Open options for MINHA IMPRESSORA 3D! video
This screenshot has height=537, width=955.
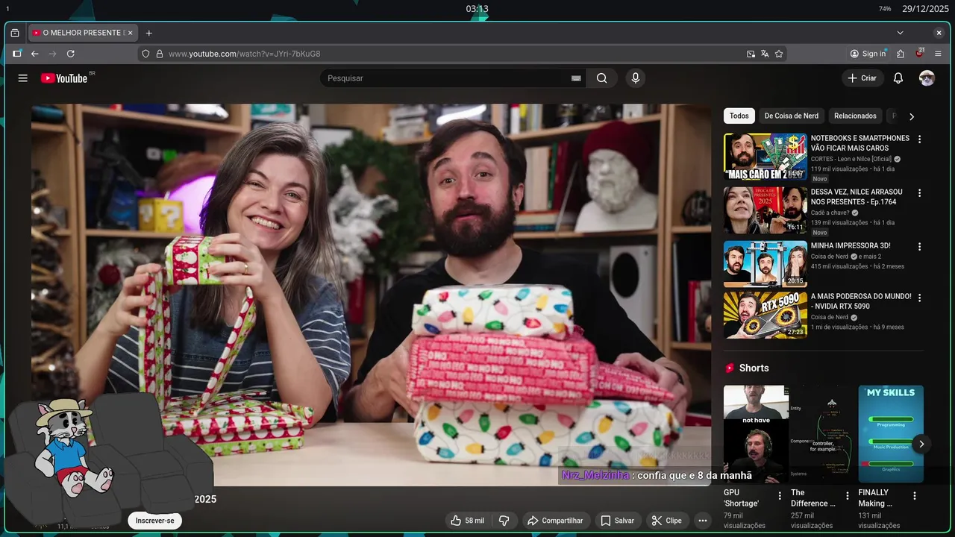[919, 247]
